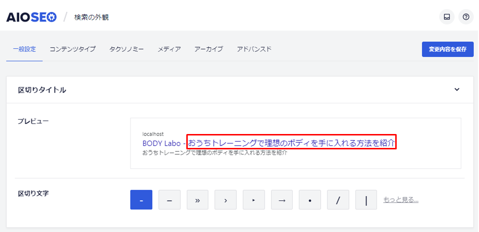The width and height of the screenshot is (479, 232).
Task: Switch to the コンテンツタイプ tab
Action: pos(73,49)
